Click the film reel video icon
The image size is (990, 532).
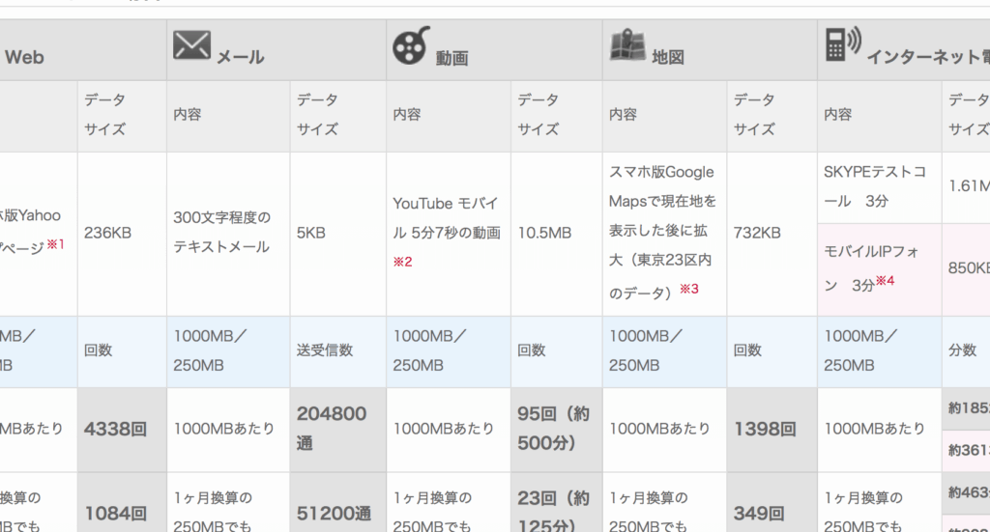tap(410, 46)
